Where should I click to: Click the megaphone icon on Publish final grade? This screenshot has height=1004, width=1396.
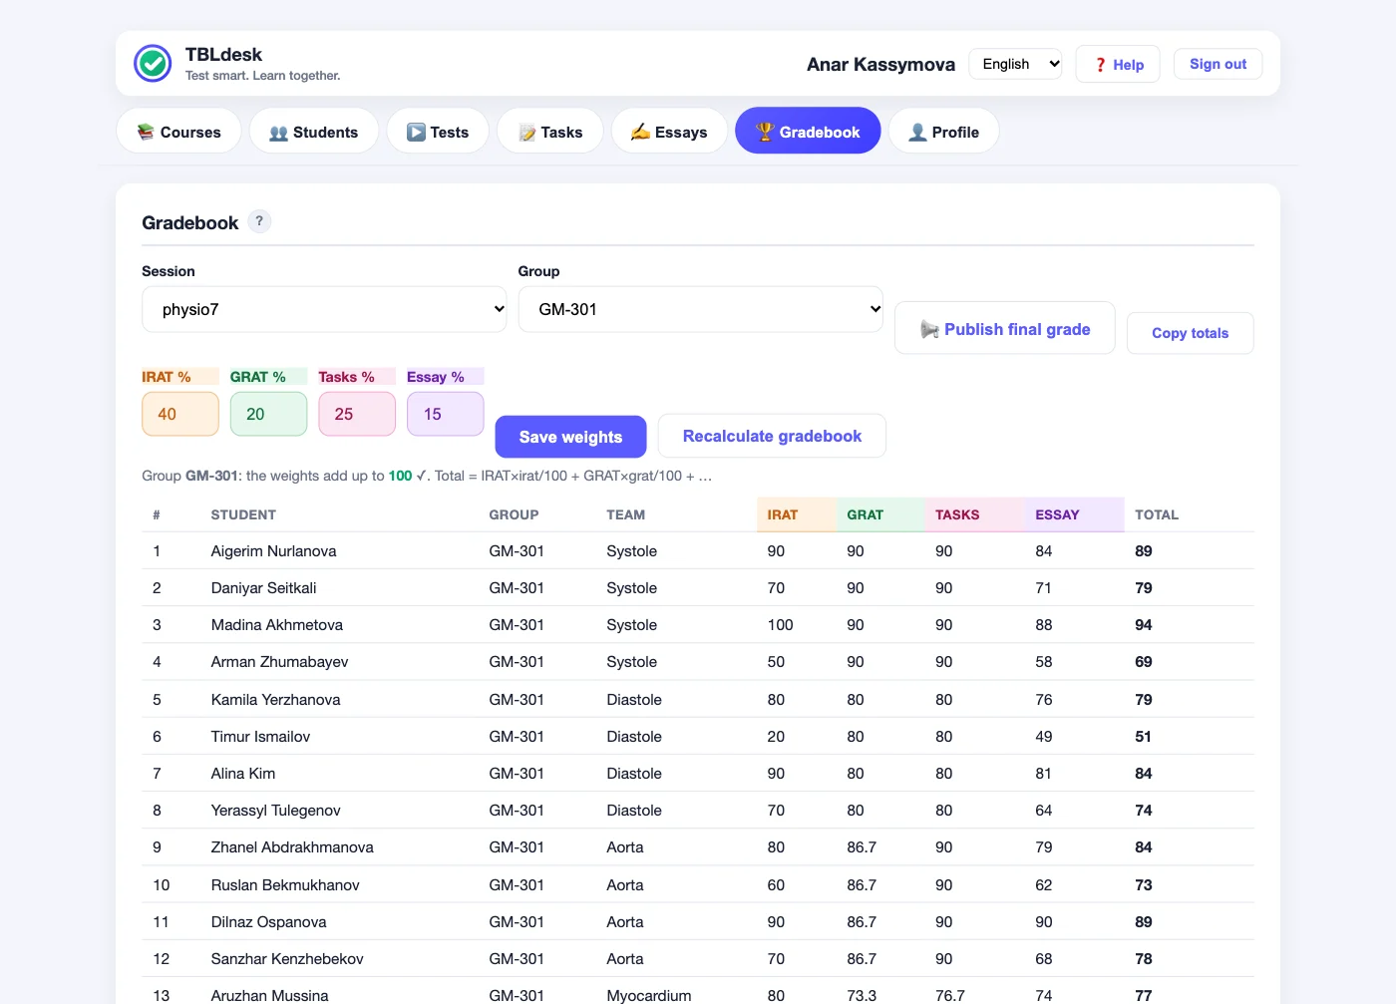pyautogui.click(x=929, y=330)
